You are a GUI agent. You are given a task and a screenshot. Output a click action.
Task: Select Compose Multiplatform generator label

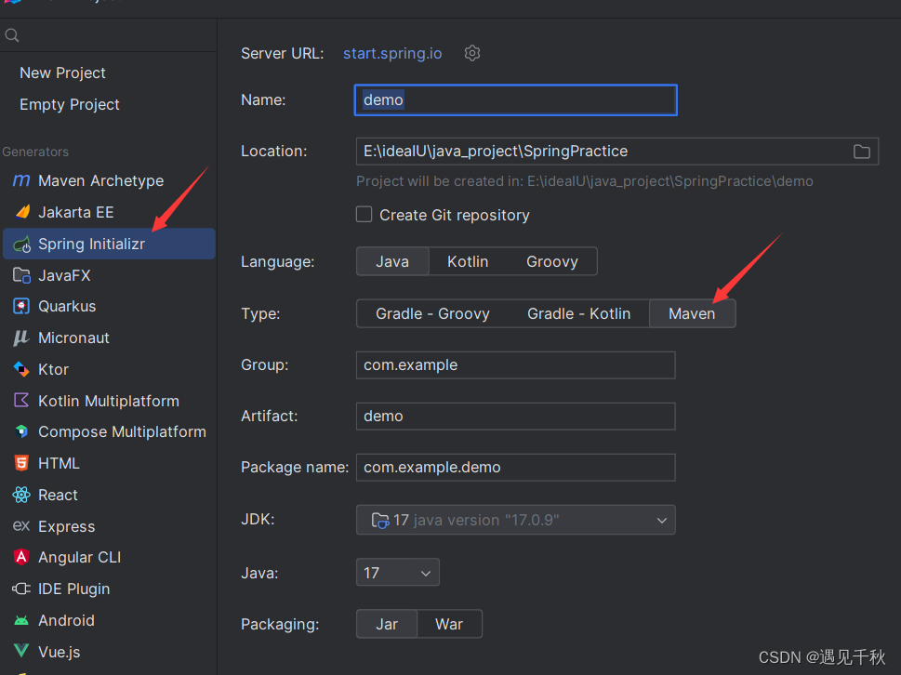pyautogui.click(x=122, y=432)
